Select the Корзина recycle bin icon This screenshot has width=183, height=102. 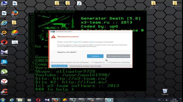[x=165, y=92]
